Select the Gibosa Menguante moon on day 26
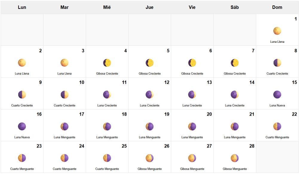 click(x=149, y=158)
